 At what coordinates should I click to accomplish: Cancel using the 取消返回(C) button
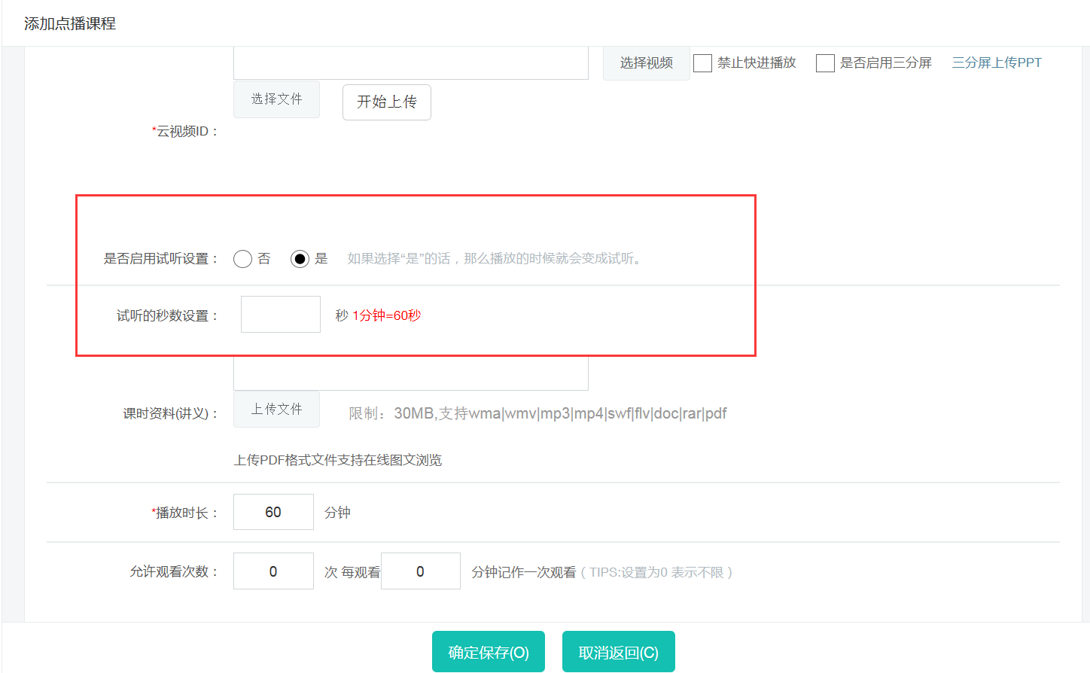tap(618, 652)
